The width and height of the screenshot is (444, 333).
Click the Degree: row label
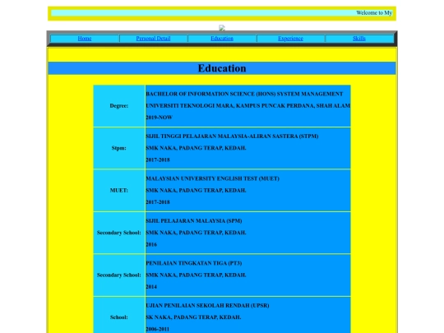119,105
